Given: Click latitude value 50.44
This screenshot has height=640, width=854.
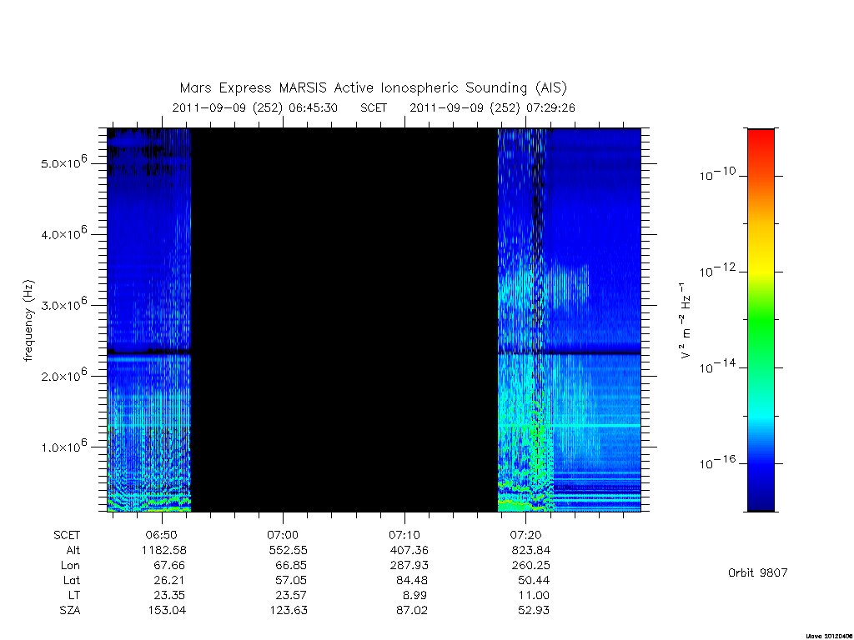Looking at the screenshot, I should click(x=534, y=580).
